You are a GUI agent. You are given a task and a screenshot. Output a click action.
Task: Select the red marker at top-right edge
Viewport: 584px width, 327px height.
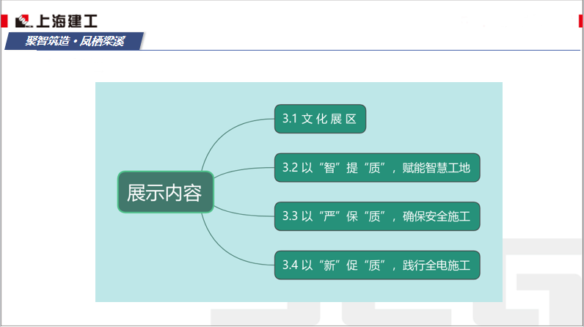pos(580,21)
